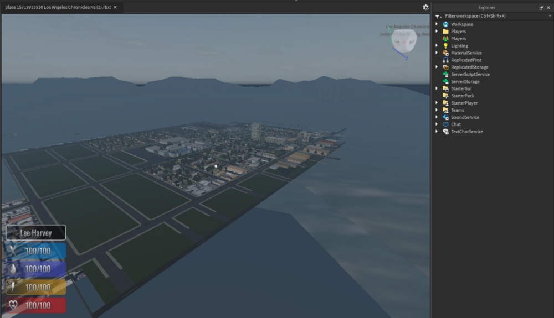Close the Explorer panel
Image resolution: width=554 pixels, height=318 pixels.
pos(548,7)
